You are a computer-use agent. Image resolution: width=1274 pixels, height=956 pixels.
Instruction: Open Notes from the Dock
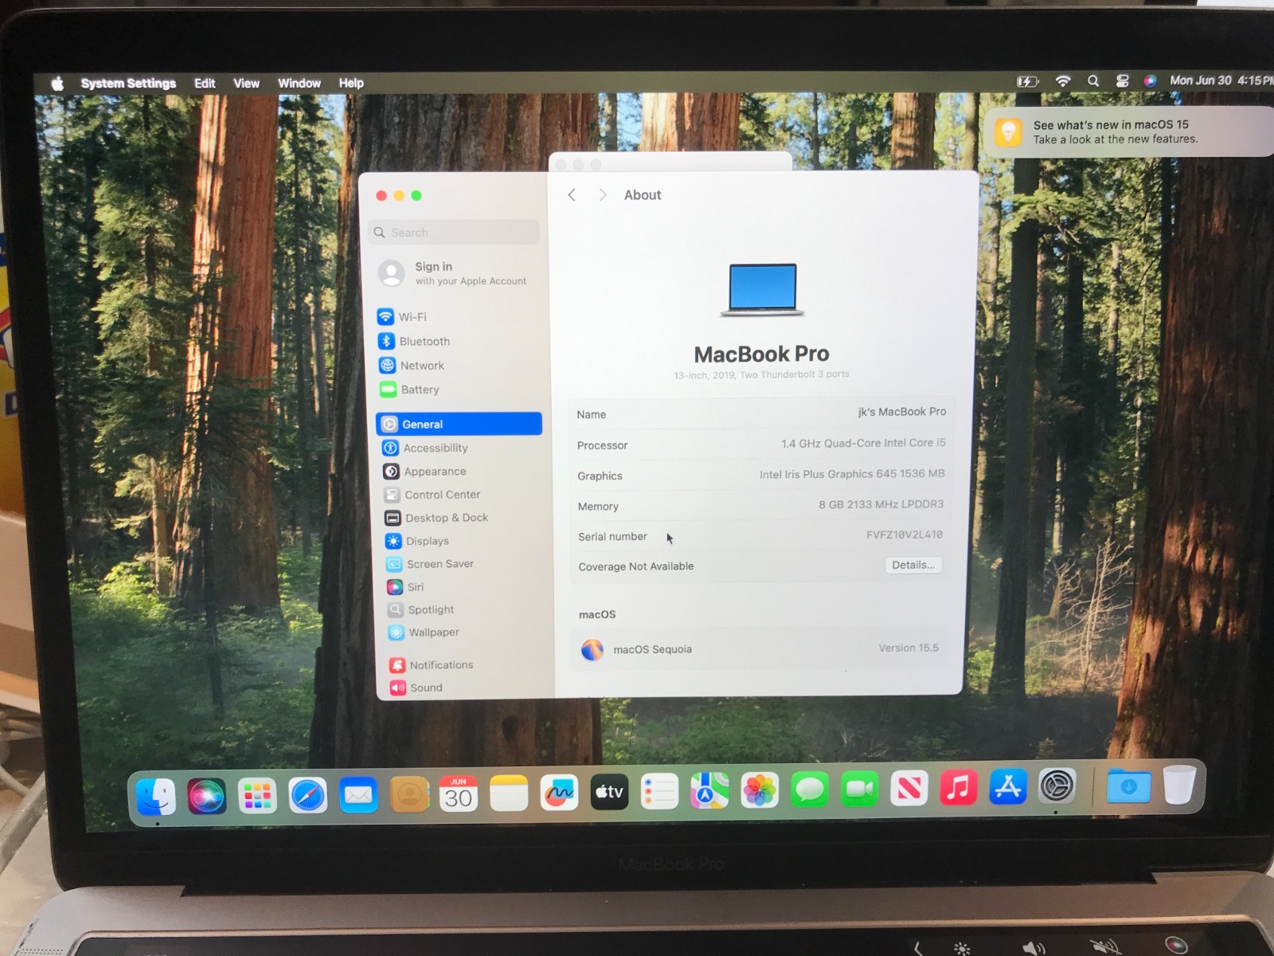coord(509,793)
